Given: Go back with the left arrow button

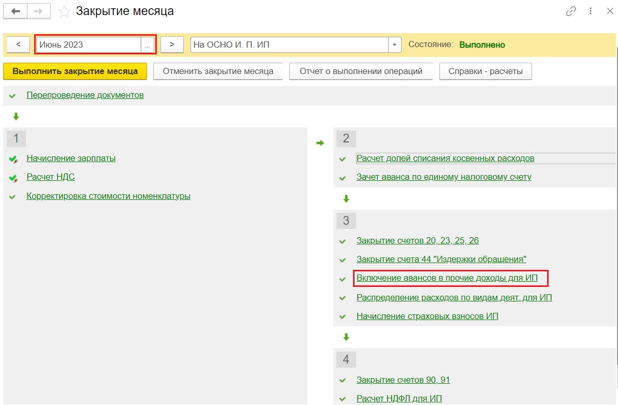Looking at the screenshot, I should [16, 11].
